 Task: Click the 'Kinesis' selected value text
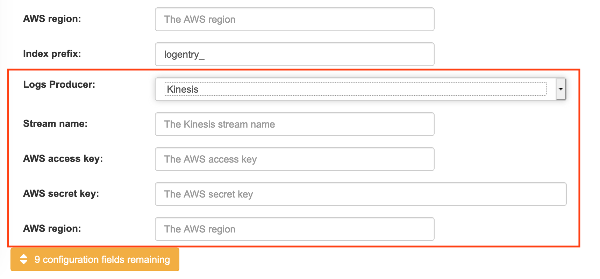point(183,90)
